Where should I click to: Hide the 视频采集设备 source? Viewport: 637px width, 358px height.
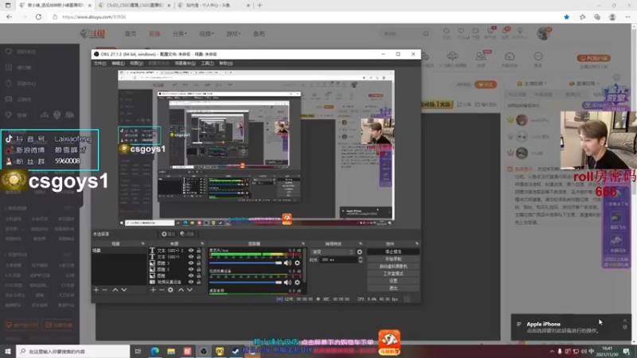tap(191, 282)
